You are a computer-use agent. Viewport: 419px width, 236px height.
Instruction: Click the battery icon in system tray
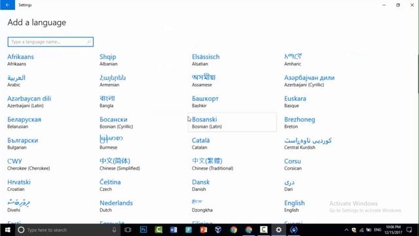(x=369, y=230)
